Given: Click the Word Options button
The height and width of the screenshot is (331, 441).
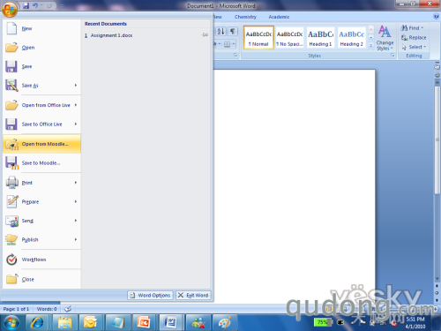Looking at the screenshot, I should [x=150, y=295].
